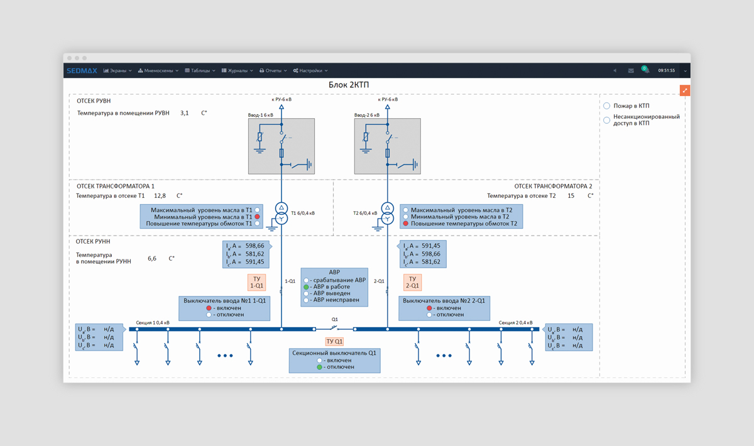Open the mail envelope icon
This screenshot has height=446, width=754.
coord(631,71)
